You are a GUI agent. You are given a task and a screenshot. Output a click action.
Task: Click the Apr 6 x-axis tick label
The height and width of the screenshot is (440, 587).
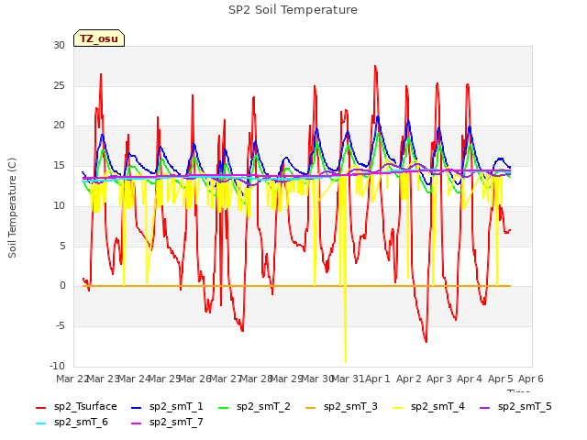click(x=531, y=379)
